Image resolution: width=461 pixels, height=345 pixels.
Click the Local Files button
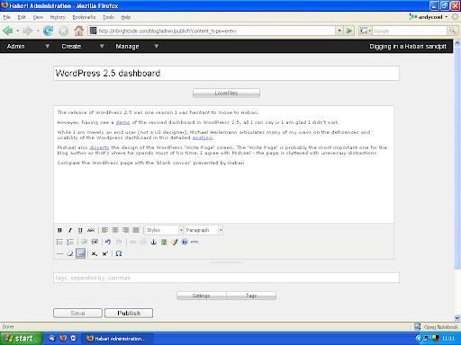point(226,93)
